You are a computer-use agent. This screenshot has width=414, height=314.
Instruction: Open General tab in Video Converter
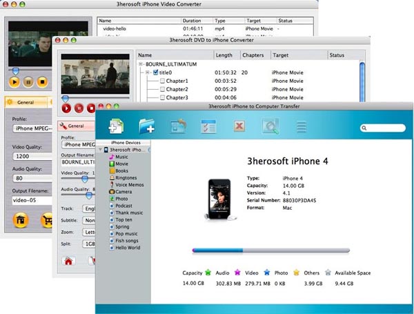pyautogui.click(x=26, y=102)
